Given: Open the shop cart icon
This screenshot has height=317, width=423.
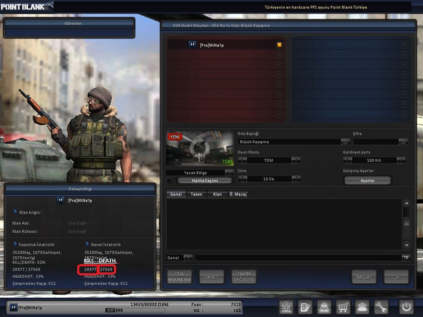Looking at the screenshot, I should [343, 307].
